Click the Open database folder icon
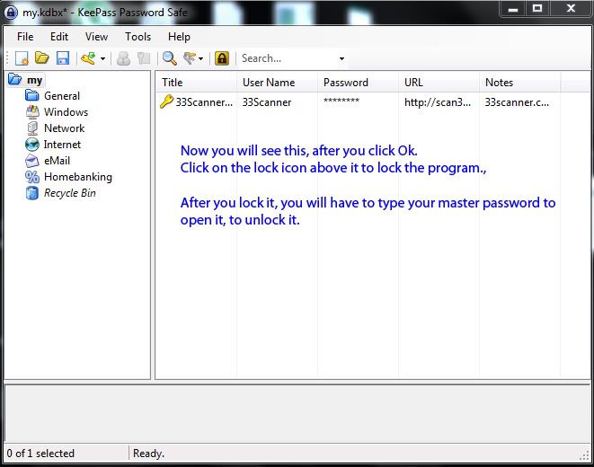Viewport: 594px width, 467px height. click(x=42, y=57)
